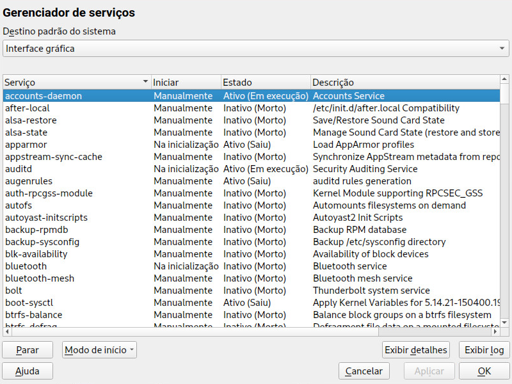Click 'Automounts filesystems on demand' description
Screen dimensions: 512x384
click(x=389, y=205)
